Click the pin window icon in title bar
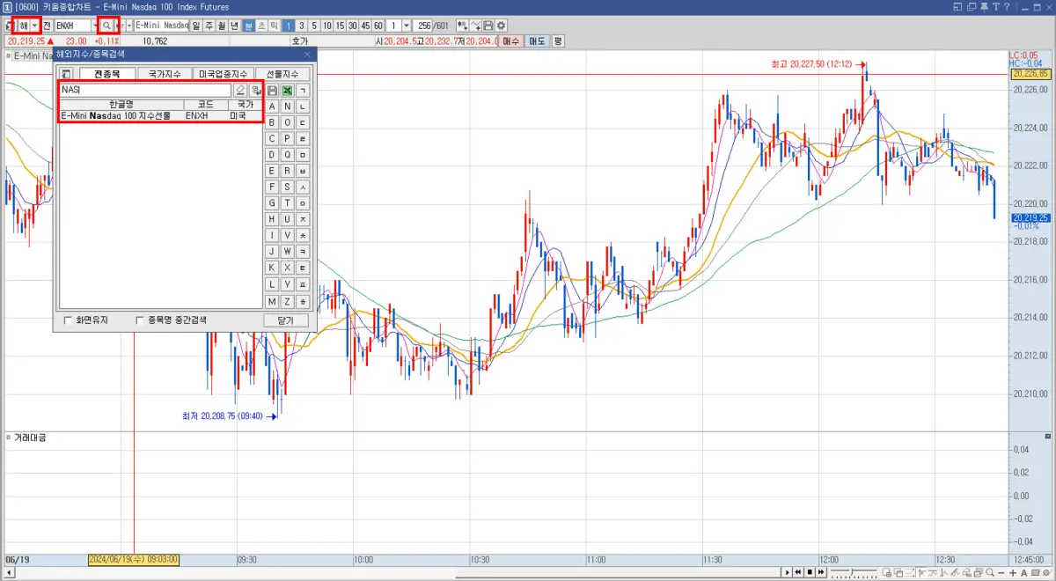Viewport: 1056px width, 581px height. point(984,7)
